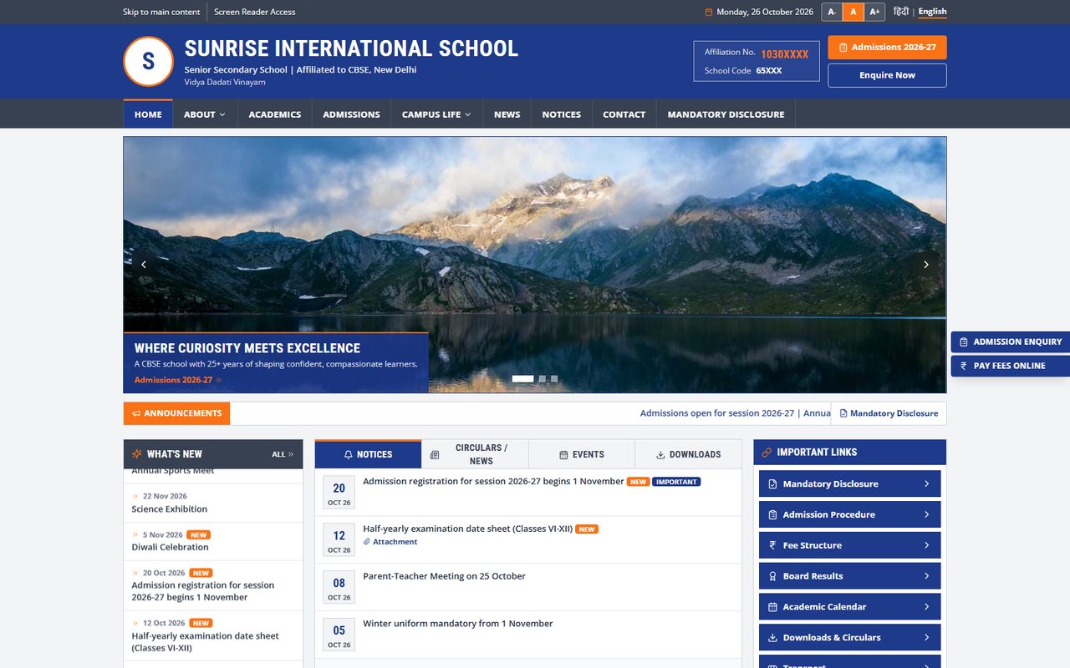Image resolution: width=1070 pixels, height=668 pixels.
Task: Reset to the default A font size
Action: click(853, 12)
